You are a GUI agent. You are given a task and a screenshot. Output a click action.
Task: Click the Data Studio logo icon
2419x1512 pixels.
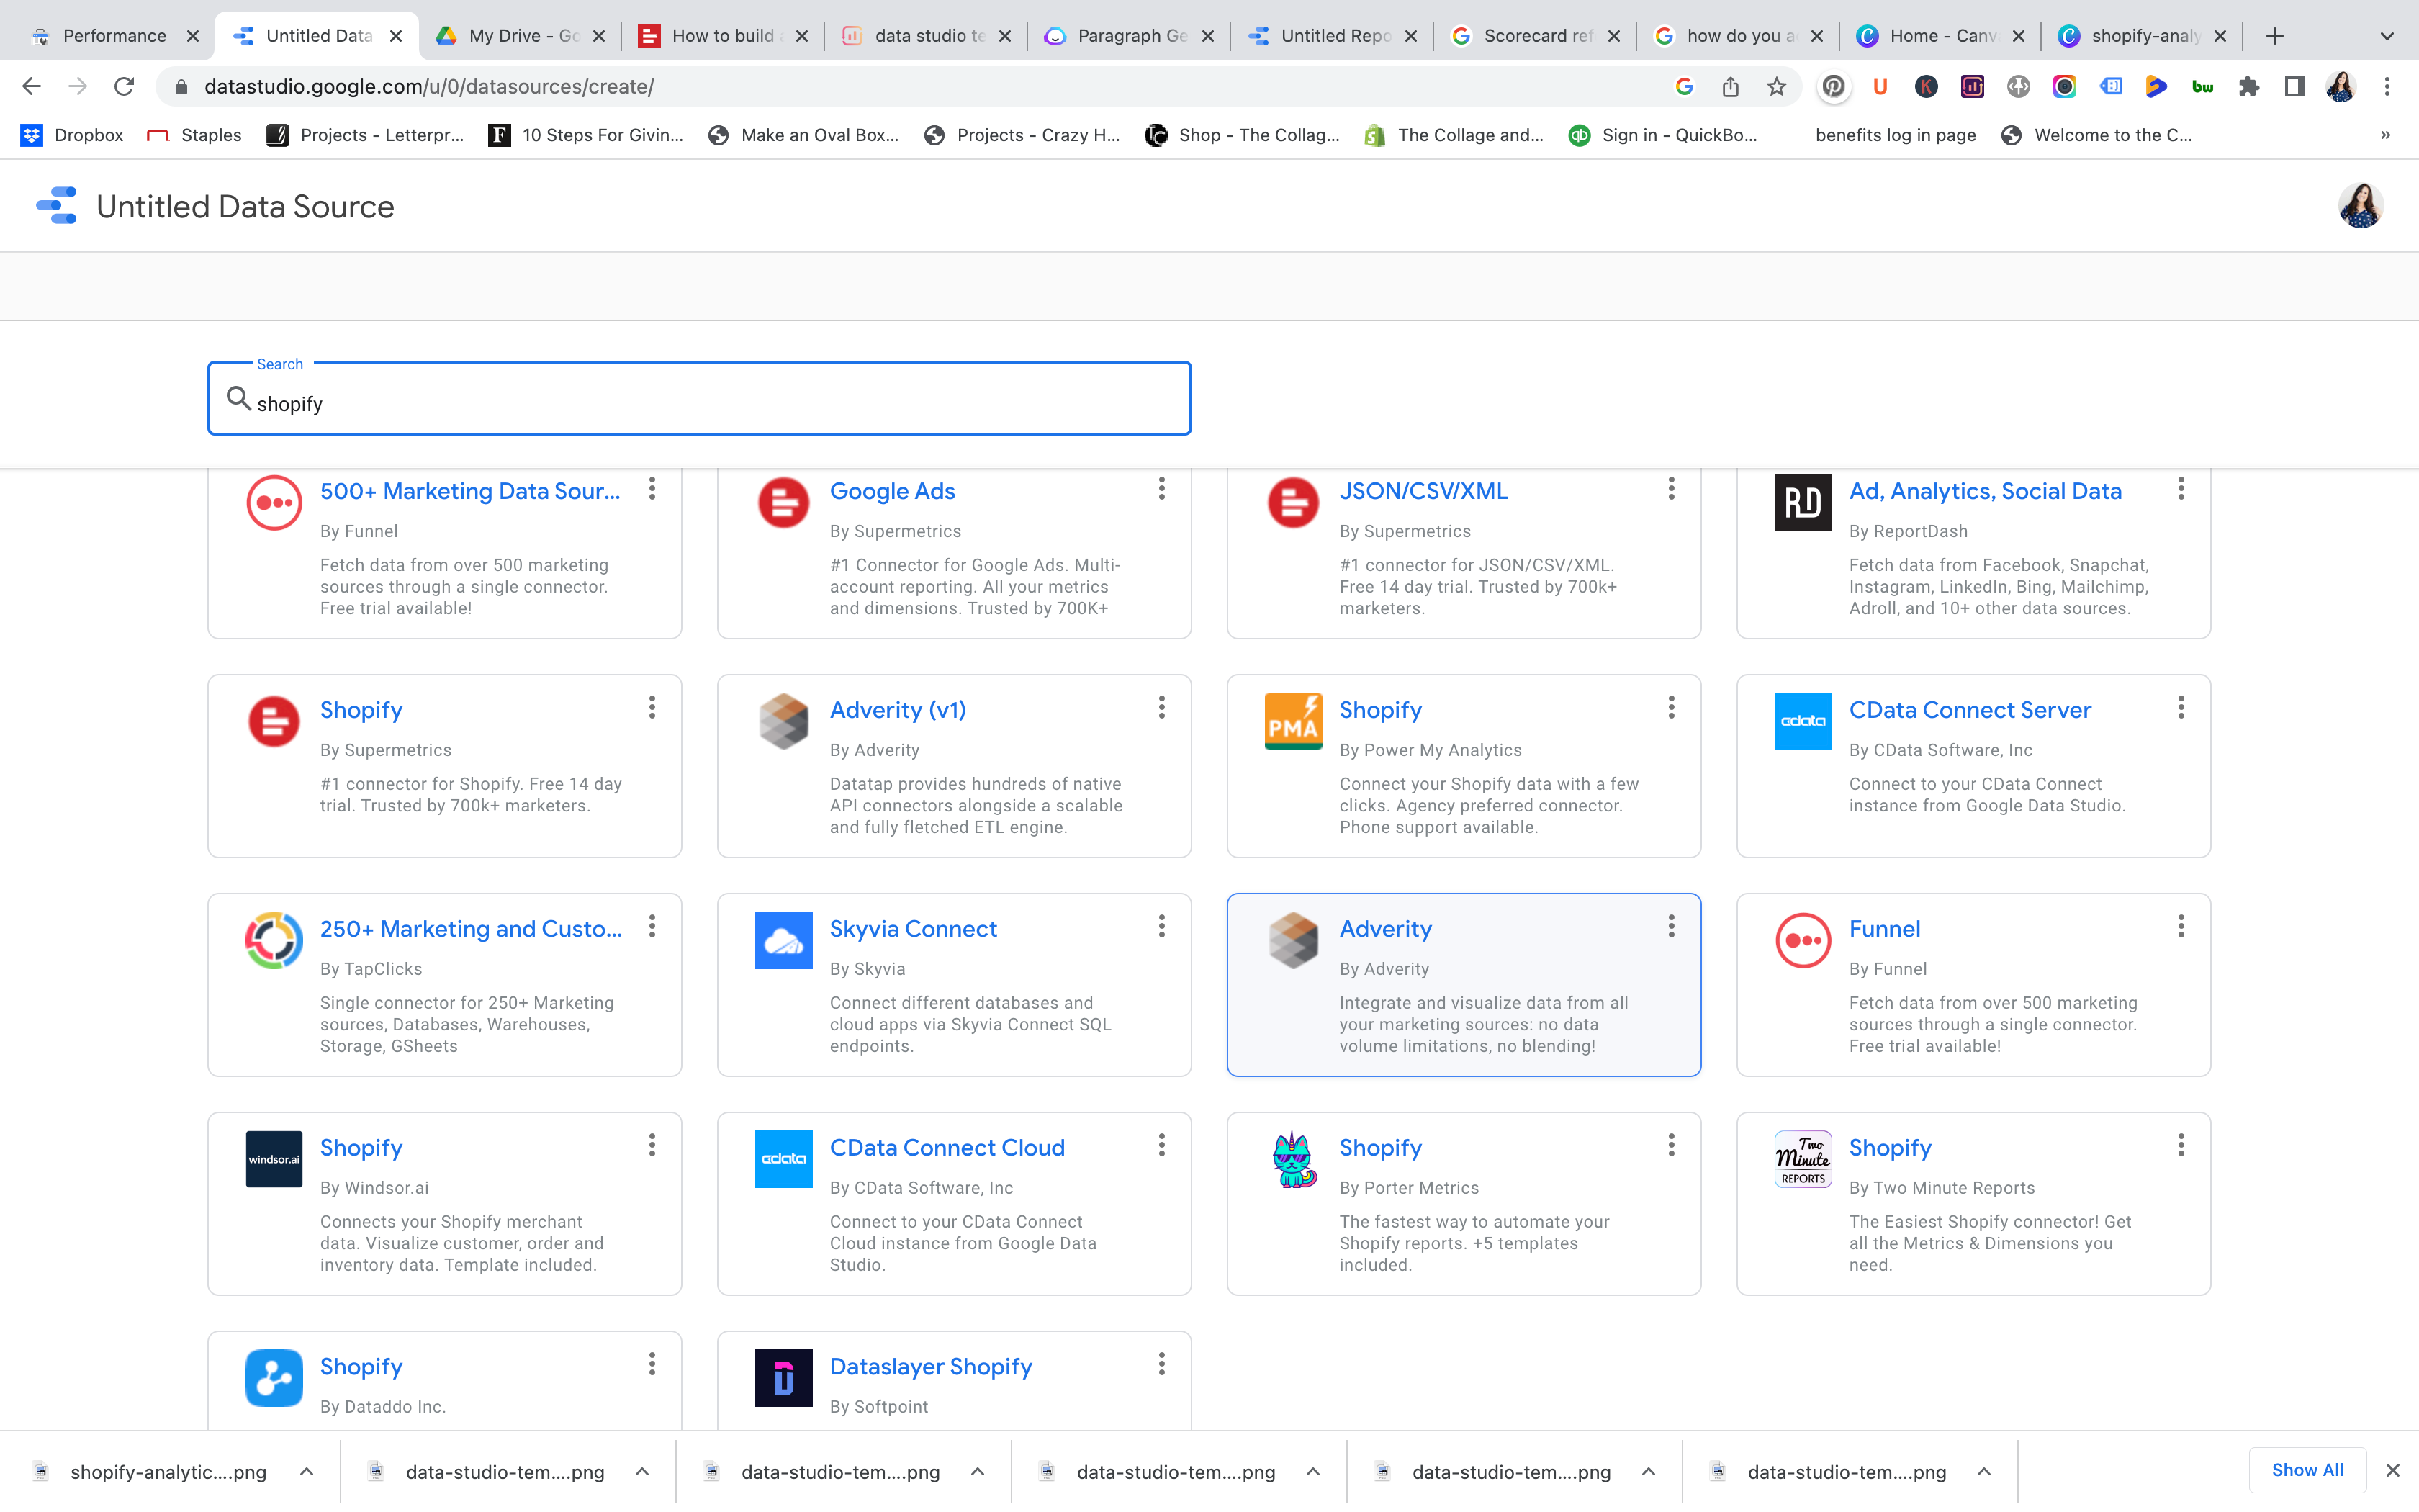pyautogui.click(x=57, y=206)
